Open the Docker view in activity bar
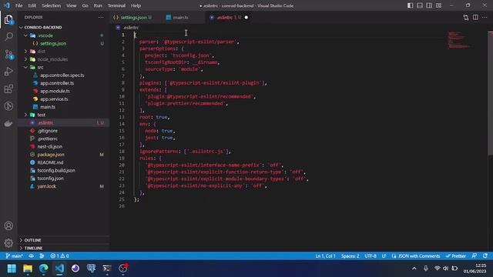This screenshot has width=493, height=277. [x=8, y=123]
